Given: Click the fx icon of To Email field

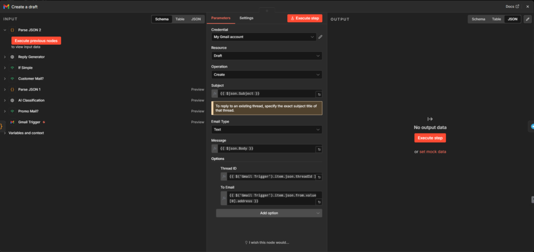Looking at the screenshot, I should click(x=224, y=198).
